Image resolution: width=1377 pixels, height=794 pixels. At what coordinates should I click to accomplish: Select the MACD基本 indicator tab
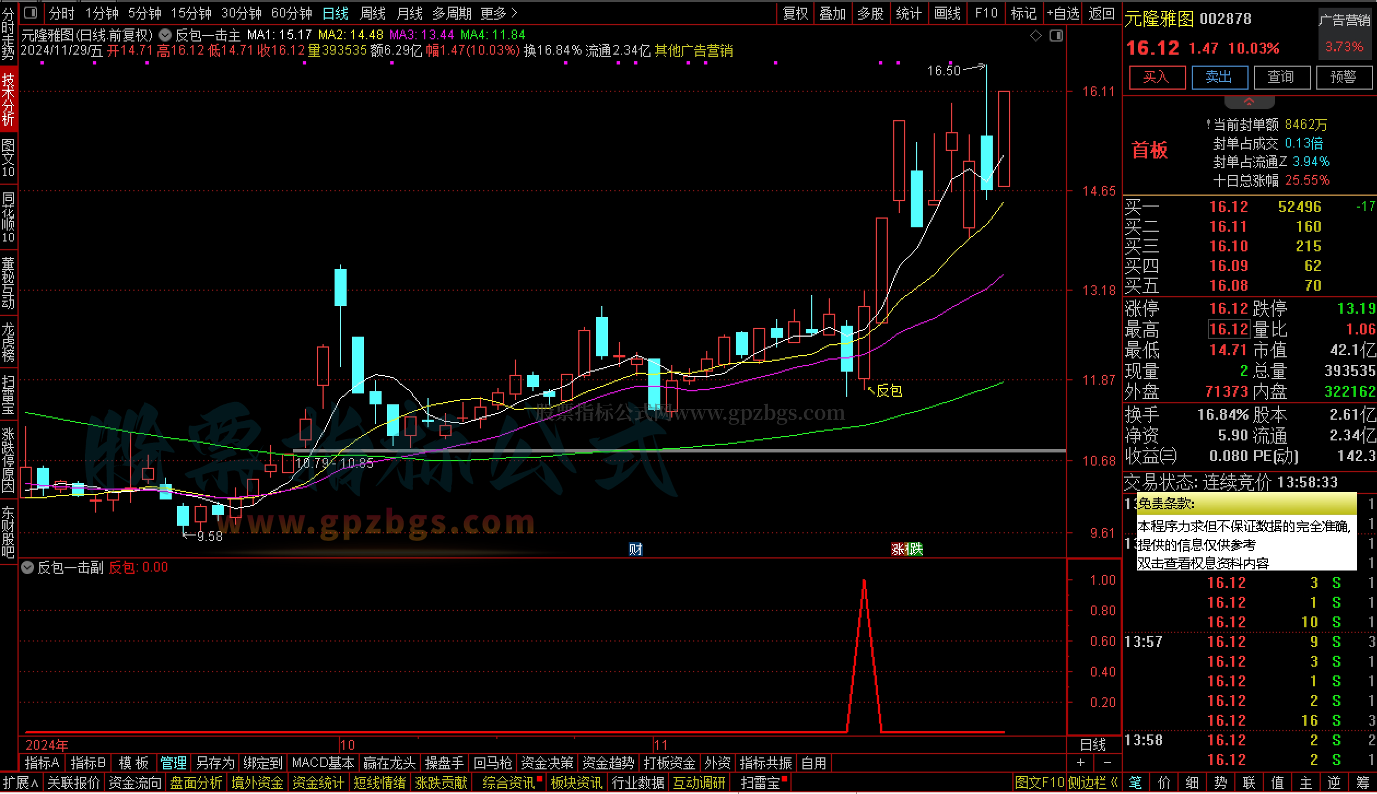[x=323, y=763]
